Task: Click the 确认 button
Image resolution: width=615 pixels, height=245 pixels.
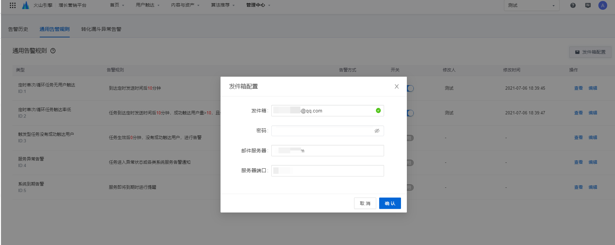Action: [x=390, y=203]
